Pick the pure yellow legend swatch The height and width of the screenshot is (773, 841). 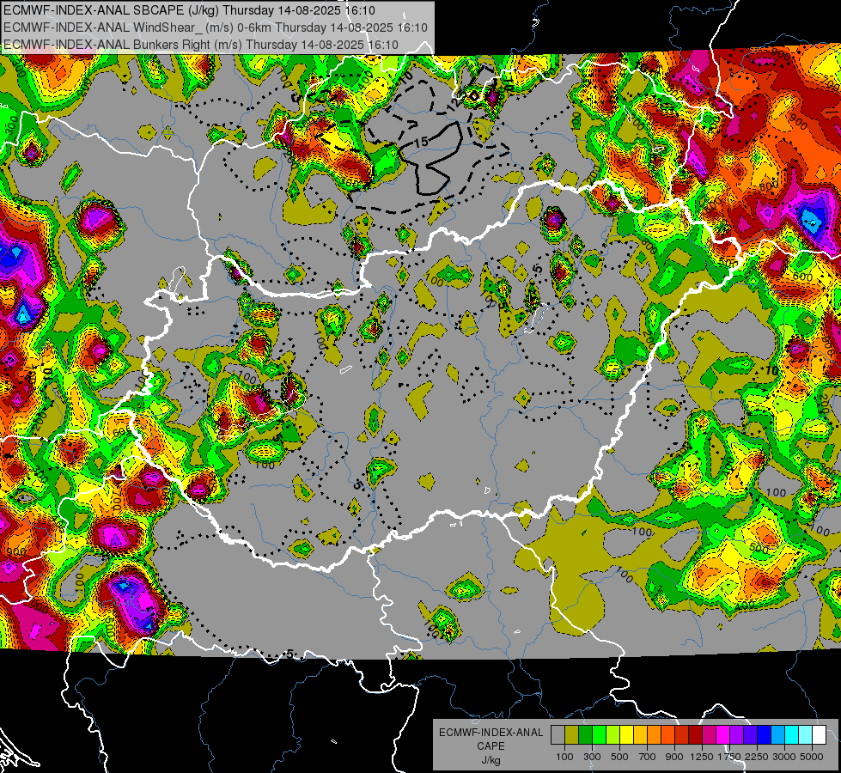tap(626, 735)
